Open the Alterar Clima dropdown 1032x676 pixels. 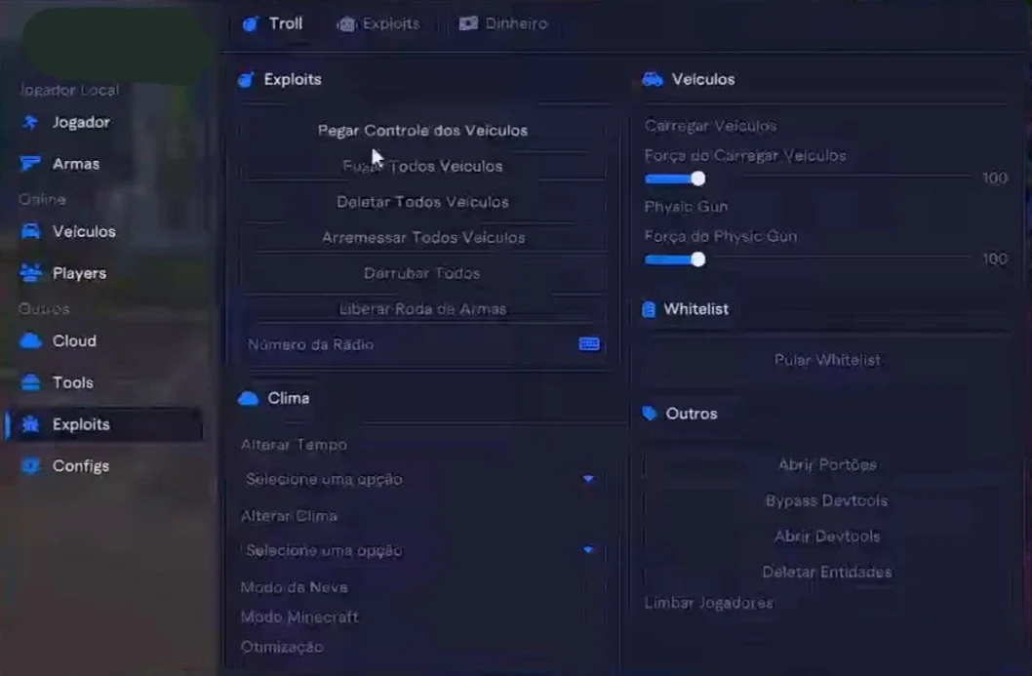[421, 550]
